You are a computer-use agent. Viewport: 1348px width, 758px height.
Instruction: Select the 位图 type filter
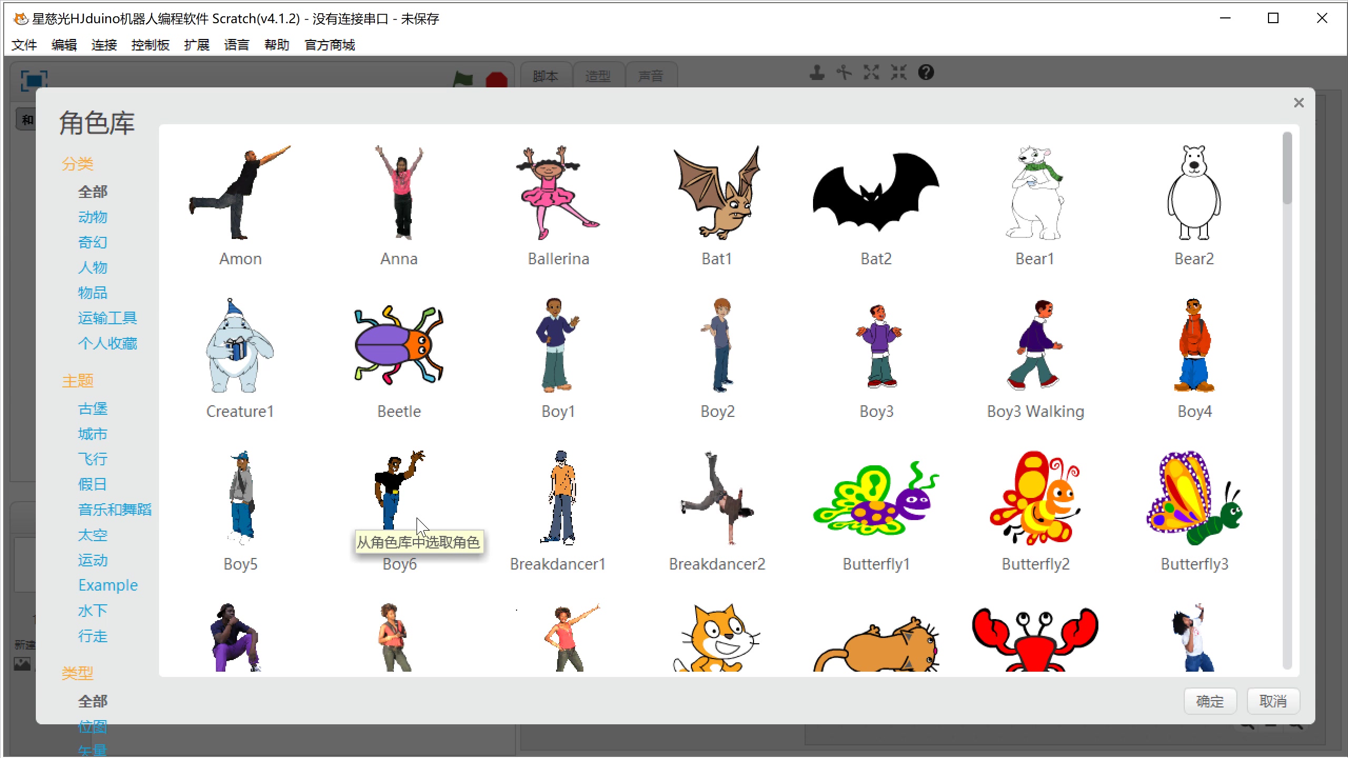(93, 726)
